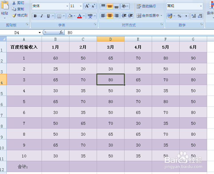Screen dimensions: 214x174
Task: Apply percent style
Action: 179,16
